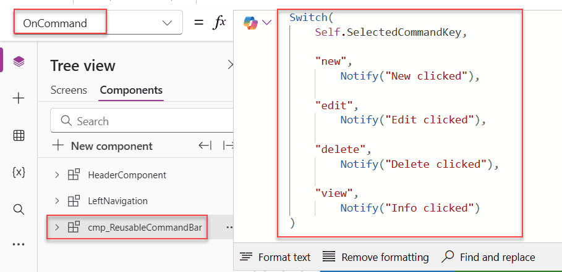Click the Format text lines icon
Viewport: 562px width, 272px height.
(x=246, y=257)
